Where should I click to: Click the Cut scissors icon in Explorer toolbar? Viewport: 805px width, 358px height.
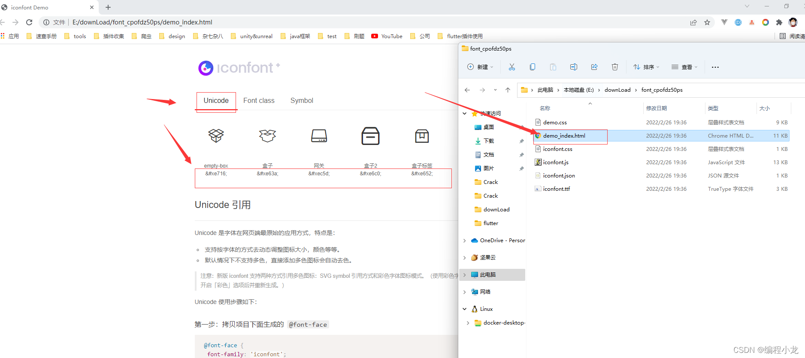(x=511, y=67)
